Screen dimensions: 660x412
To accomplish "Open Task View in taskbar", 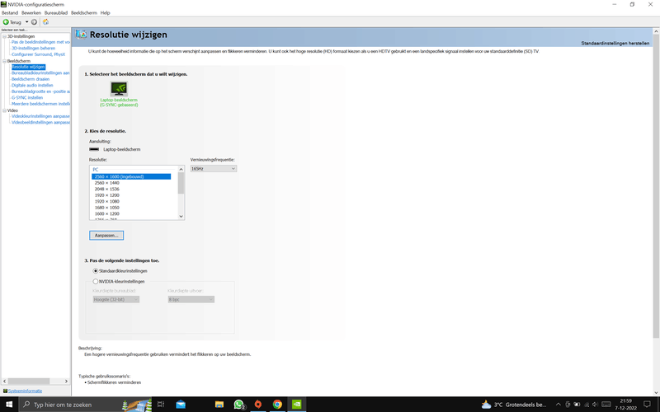I will pyautogui.click(x=161, y=405).
